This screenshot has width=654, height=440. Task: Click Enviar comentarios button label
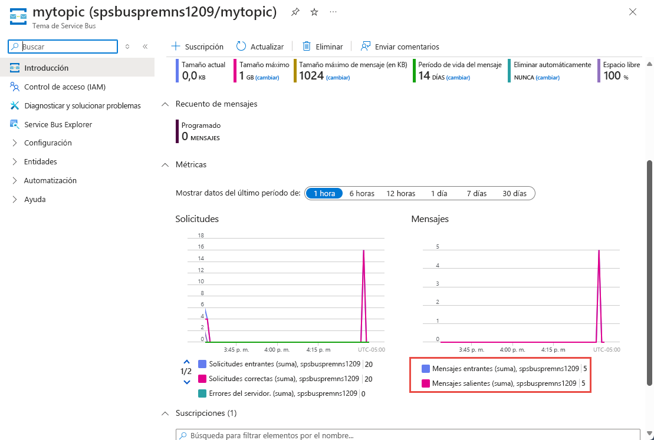pos(407,47)
